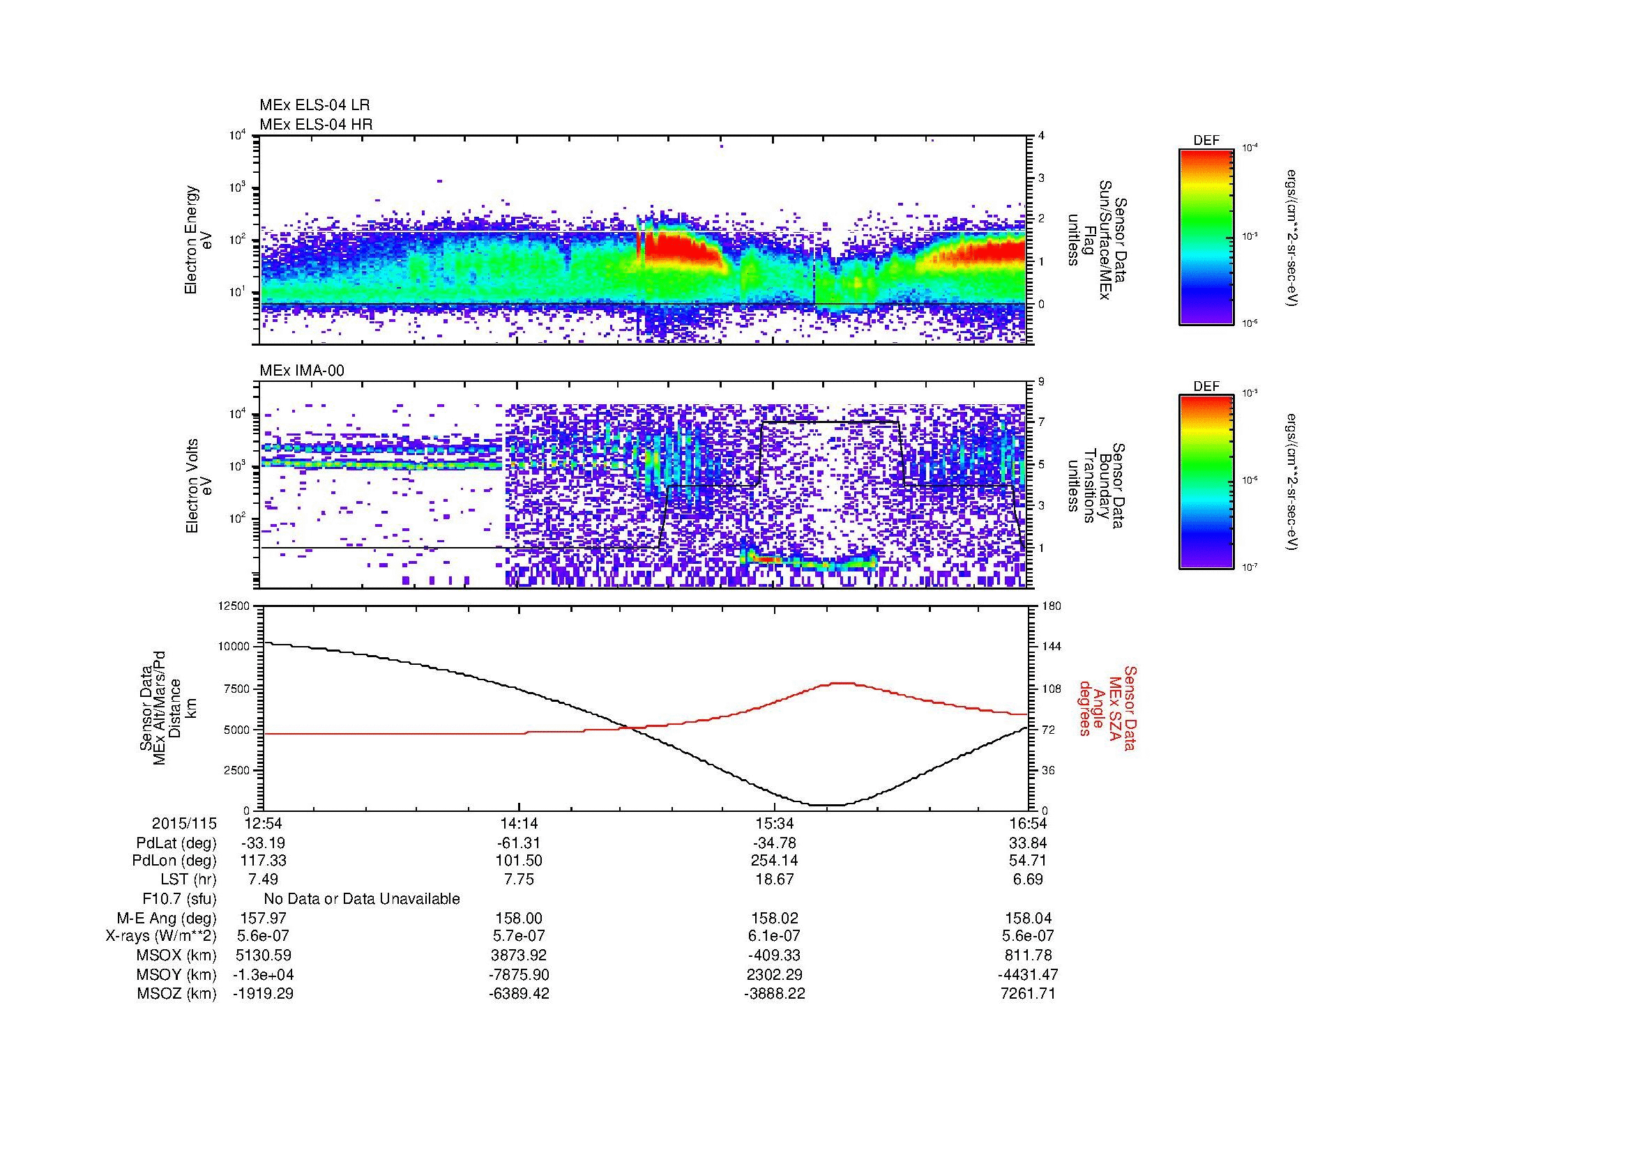
Task: Click X-rays value '5.7e-07'
Action: (x=519, y=936)
